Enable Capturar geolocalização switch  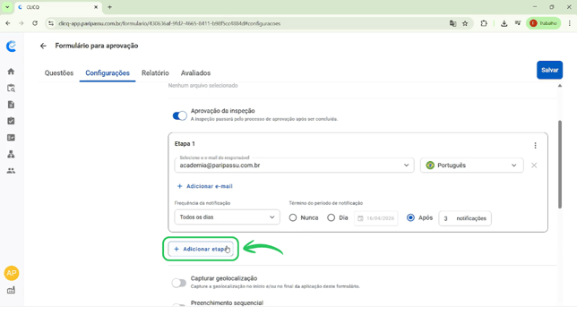[x=179, y=283]
